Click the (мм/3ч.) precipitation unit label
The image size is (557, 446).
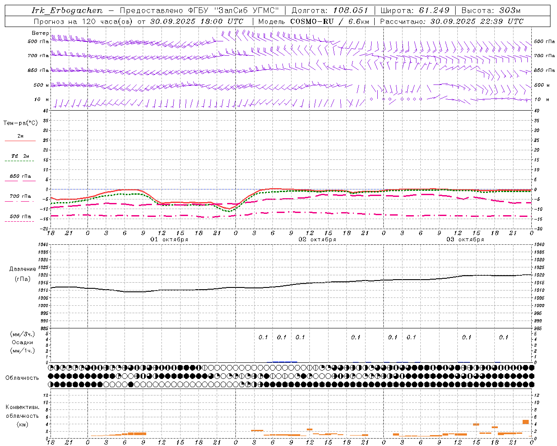point(22,334)
